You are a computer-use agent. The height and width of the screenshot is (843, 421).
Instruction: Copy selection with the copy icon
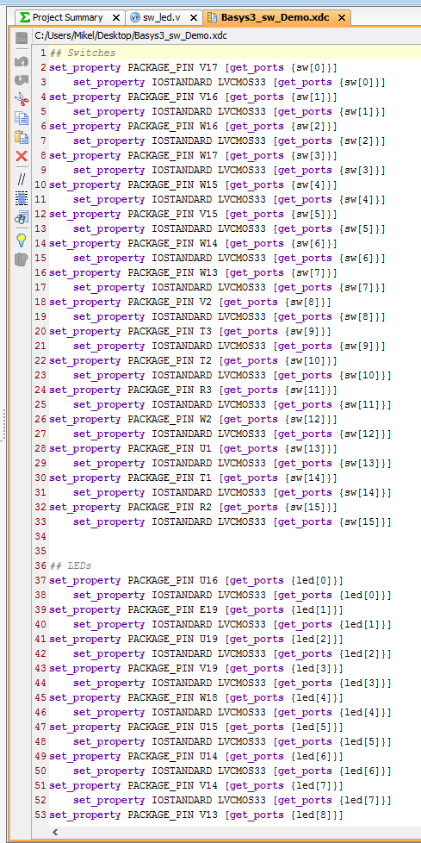pyautogui.click(x=21, y=118)
